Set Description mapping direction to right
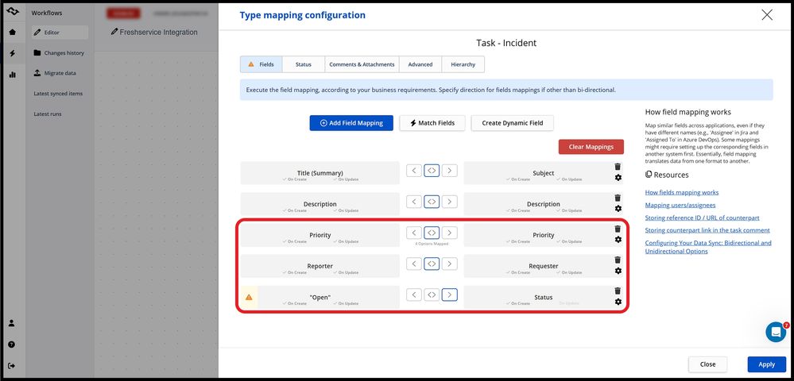 coord(450,202)
